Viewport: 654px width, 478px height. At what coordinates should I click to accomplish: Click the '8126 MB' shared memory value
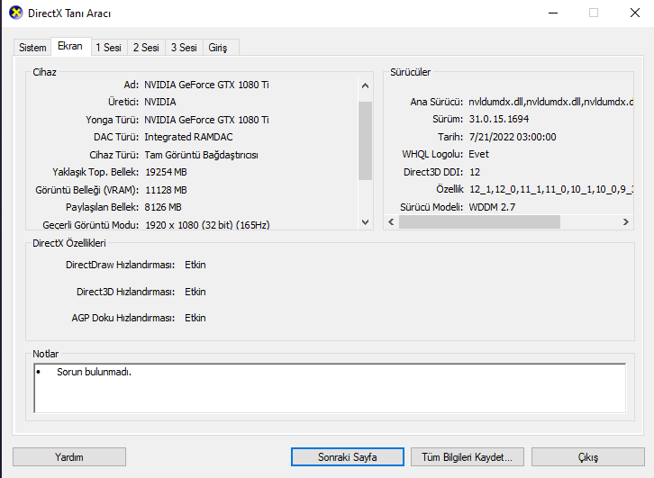tap(163, 207)
